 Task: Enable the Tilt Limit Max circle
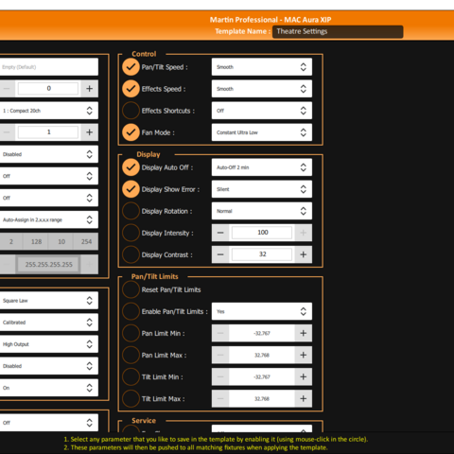click(x=131, y=398)
